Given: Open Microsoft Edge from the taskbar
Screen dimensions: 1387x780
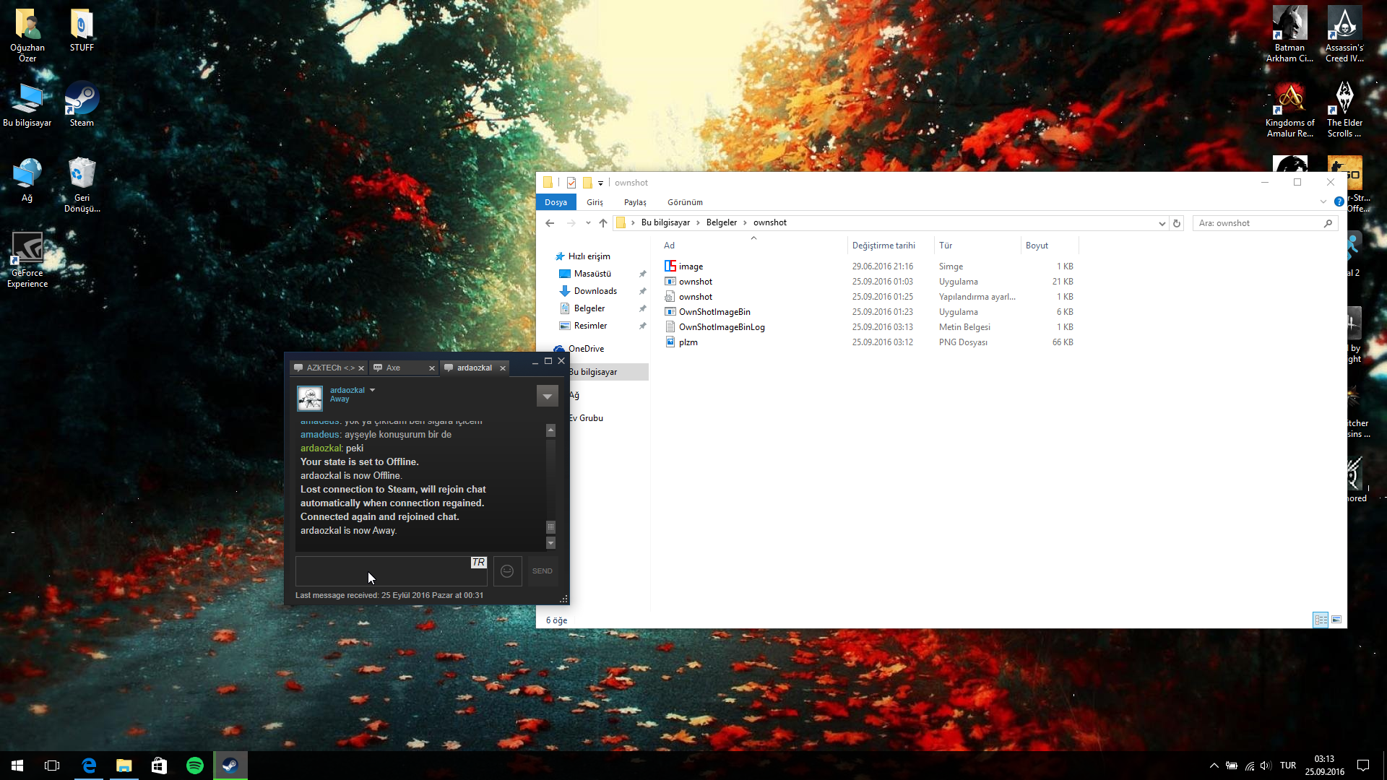Looking at the screenshot, I should click(90, 766).
